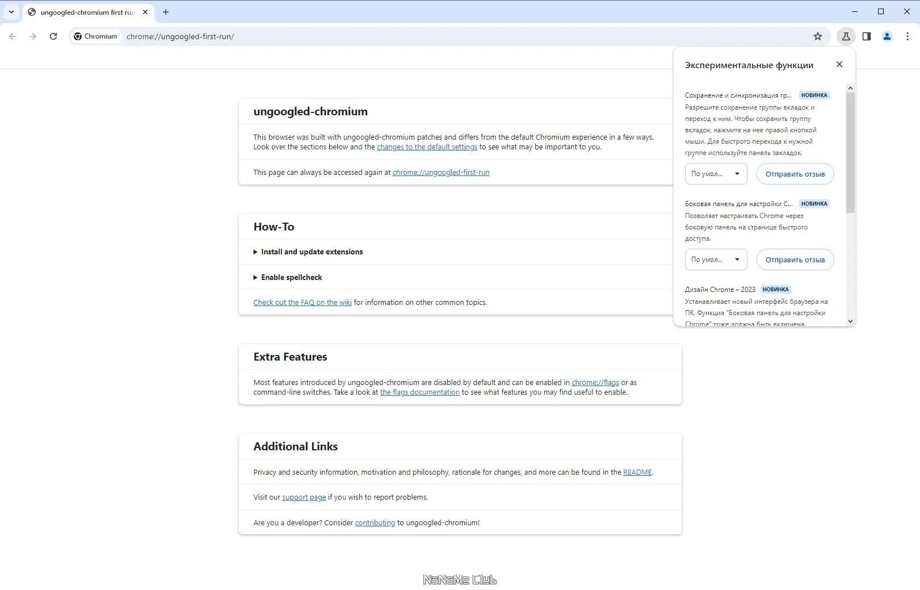The height and width of the screenshot is (590, 920).
Task: Close the ungoogled-chromium first run tab
Action: click(x=145, y=12)
